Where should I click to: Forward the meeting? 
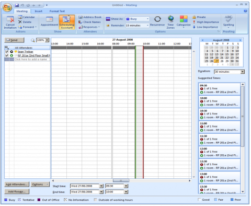point(27,27)
